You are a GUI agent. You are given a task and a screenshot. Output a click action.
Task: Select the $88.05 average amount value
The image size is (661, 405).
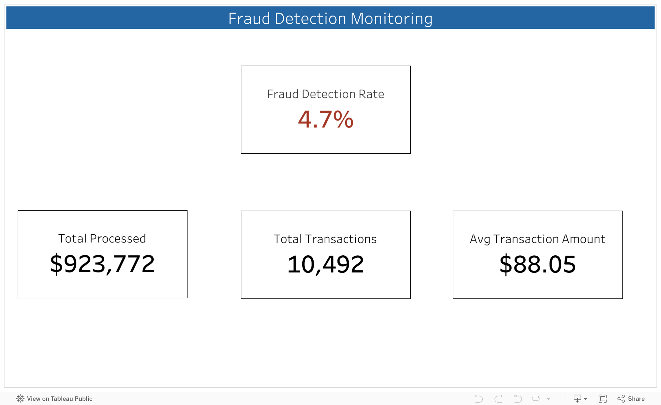point(537,264)
